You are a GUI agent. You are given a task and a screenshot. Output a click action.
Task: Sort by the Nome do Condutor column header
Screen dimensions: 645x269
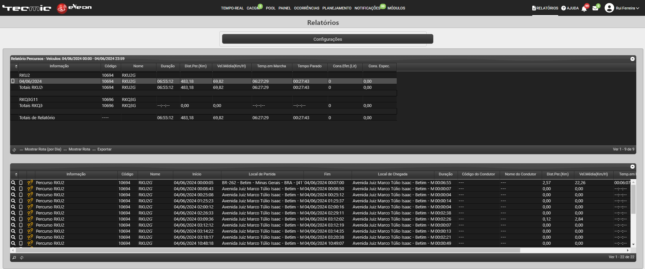pyautogui.click(x=521, y=174)
